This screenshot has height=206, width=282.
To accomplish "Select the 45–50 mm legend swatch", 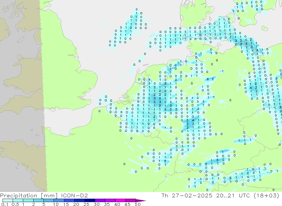I will pyautogui.click(x=131, y=200).
